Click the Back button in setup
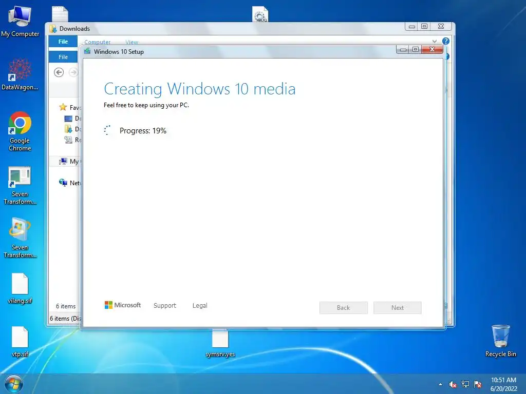The image size is (526, 394). [x=344, y=308]
